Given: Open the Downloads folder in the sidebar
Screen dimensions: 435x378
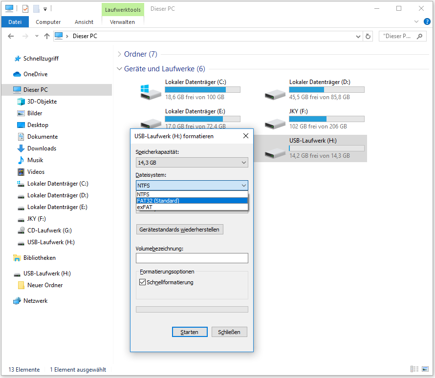Looking at the screenshot, I should (x=42, y=148).
